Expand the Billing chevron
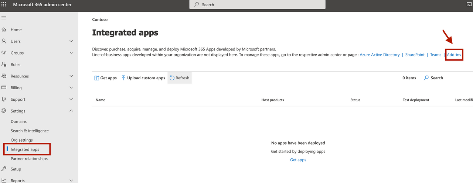473x183 pixels. [x=71, y=88]
